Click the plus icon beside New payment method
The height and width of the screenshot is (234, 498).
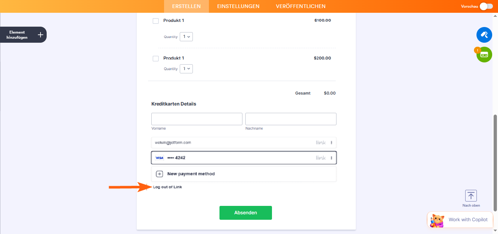[x=159, y=174]
